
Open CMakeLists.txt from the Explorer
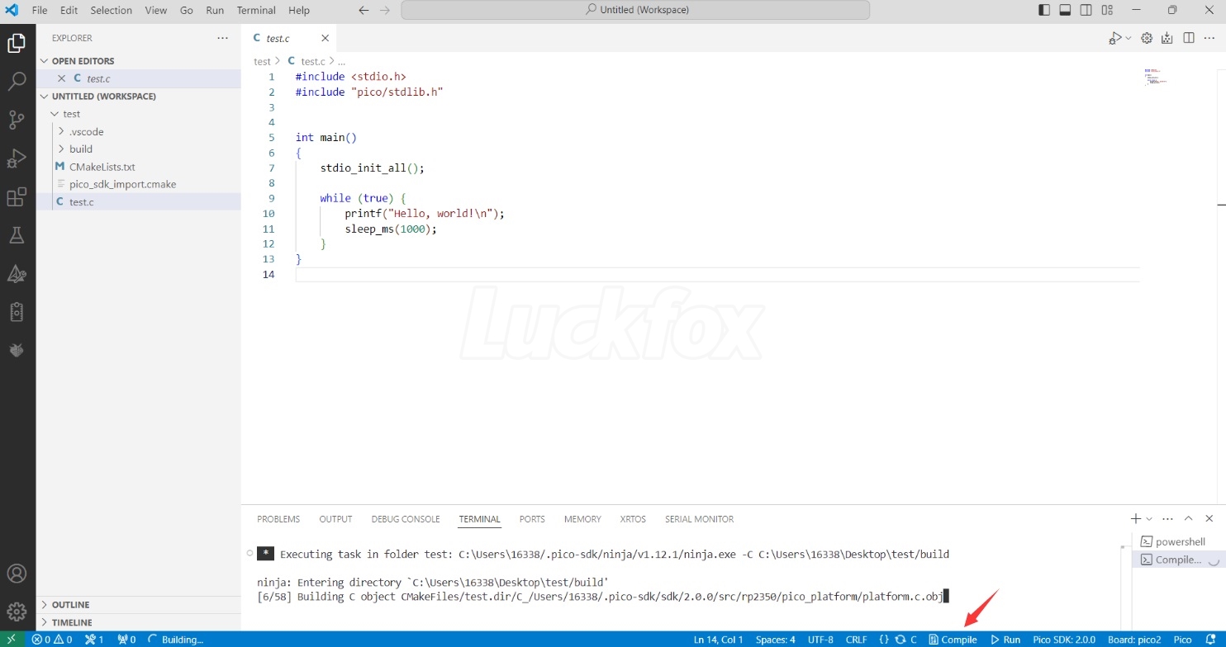point(102,167)
